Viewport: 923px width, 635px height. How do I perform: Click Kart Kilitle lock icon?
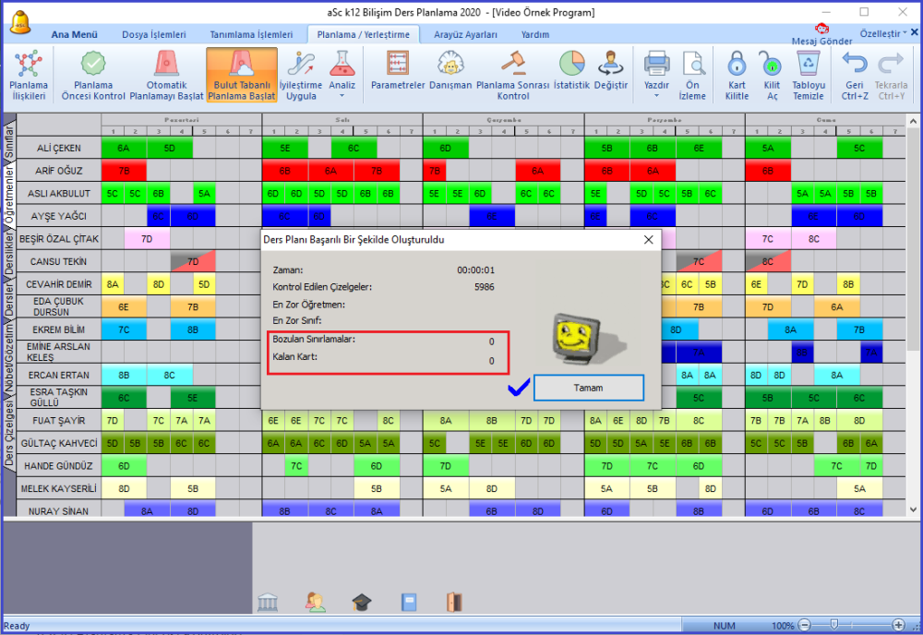coord(737,75)
